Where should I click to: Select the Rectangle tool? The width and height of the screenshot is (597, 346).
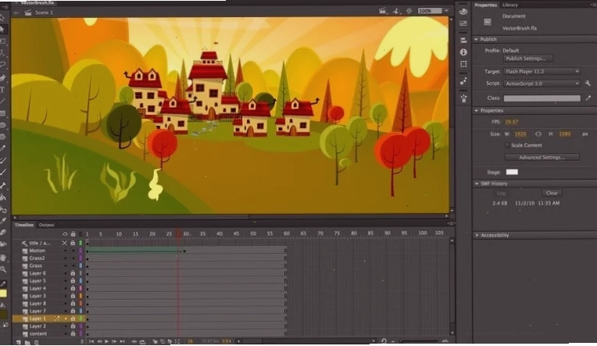pyautogui.click(x=2, y=113)
